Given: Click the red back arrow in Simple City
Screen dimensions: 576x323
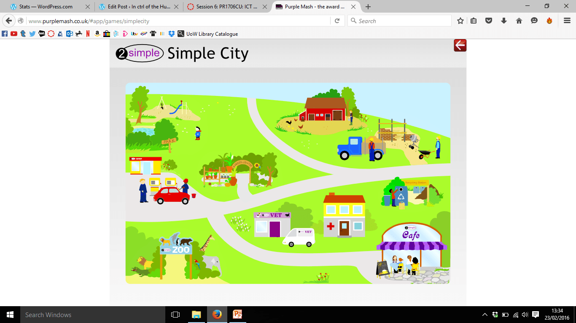Looking at the screenshot, I should click(460, 45).
